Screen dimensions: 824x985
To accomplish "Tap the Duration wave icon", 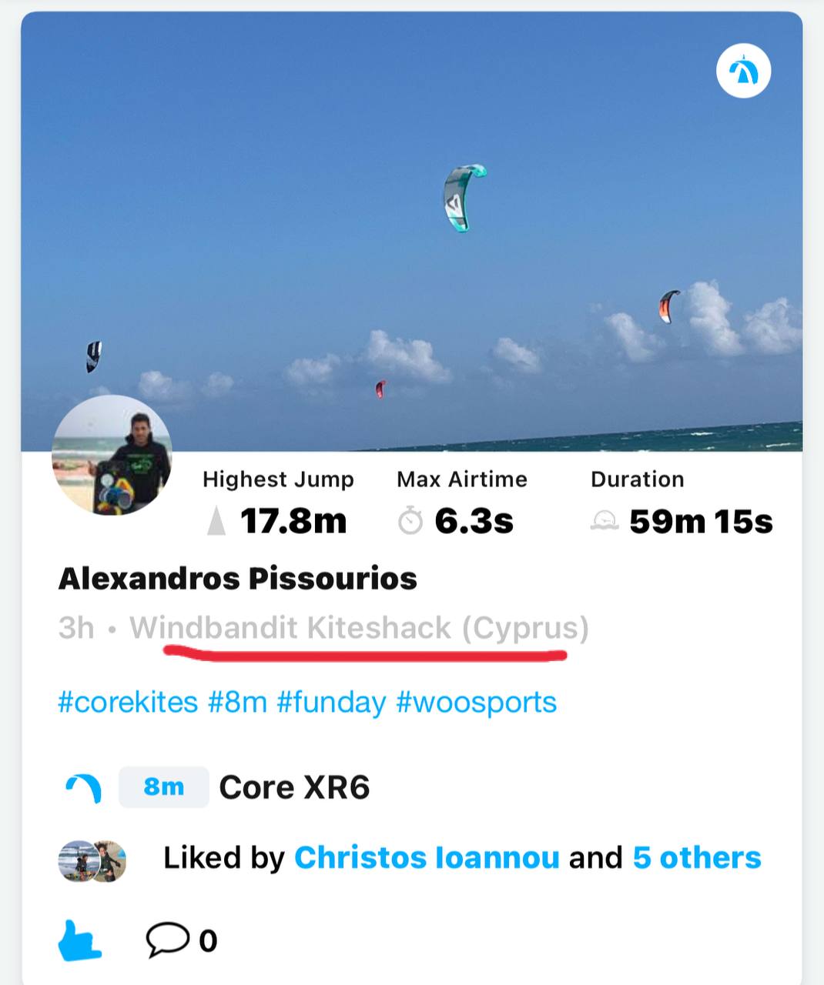I will (x=605, y=522).
